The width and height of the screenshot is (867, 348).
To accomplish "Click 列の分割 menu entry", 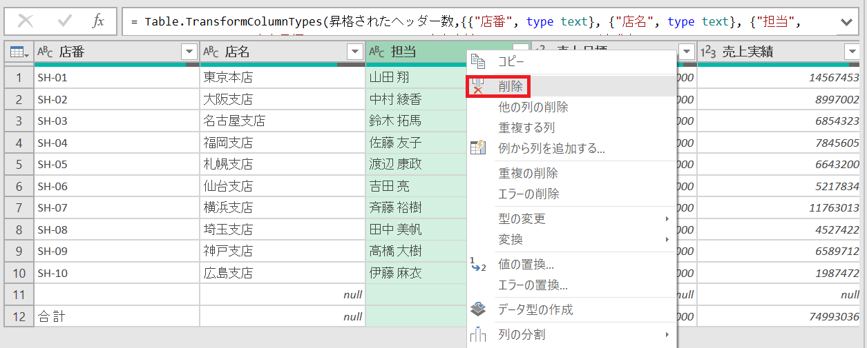I will (x=522, y=335).
